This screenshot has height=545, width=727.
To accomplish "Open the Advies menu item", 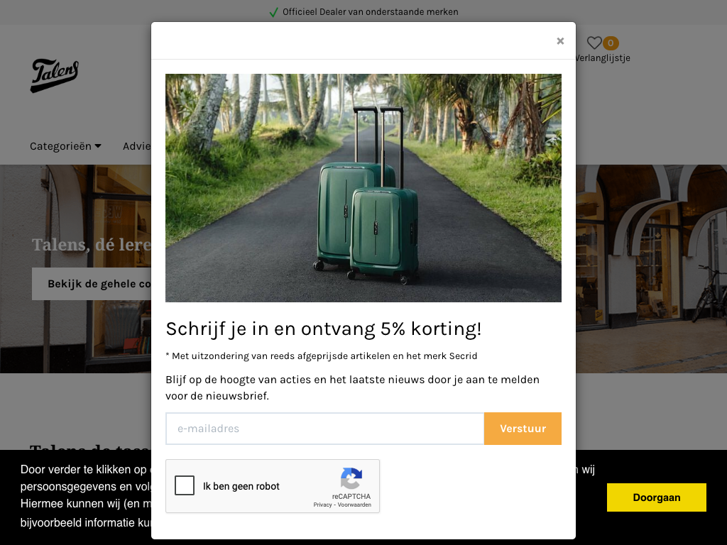I will pos(137,146).
